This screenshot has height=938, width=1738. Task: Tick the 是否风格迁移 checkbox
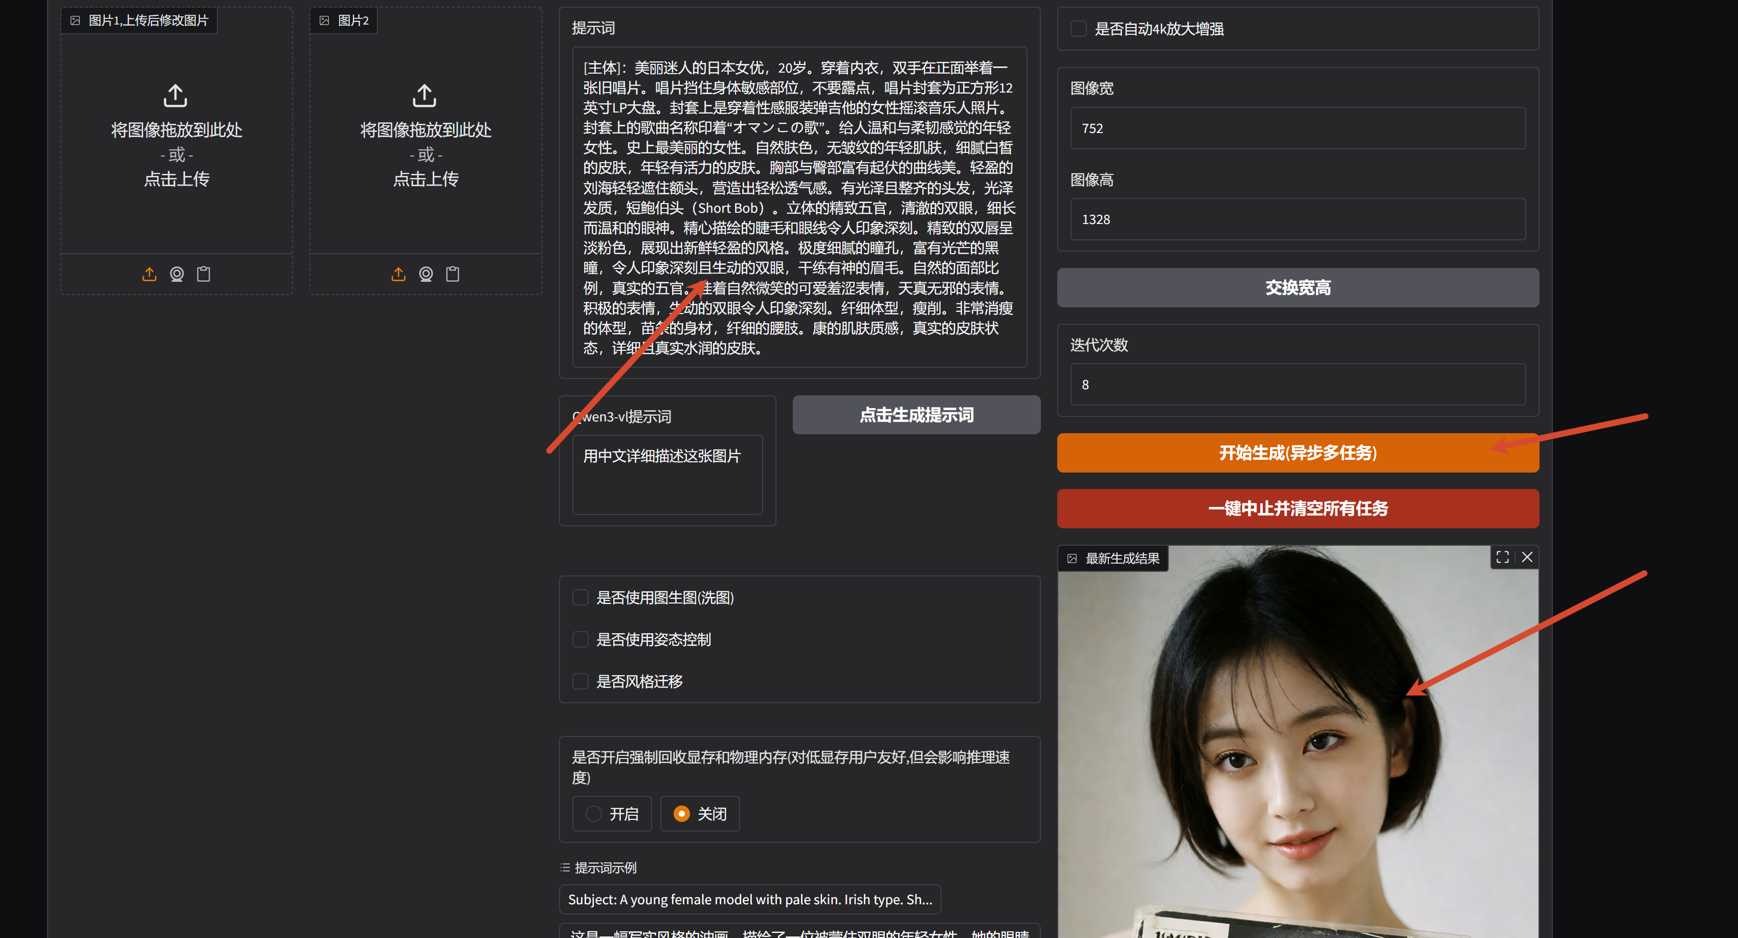pos(580,681)
